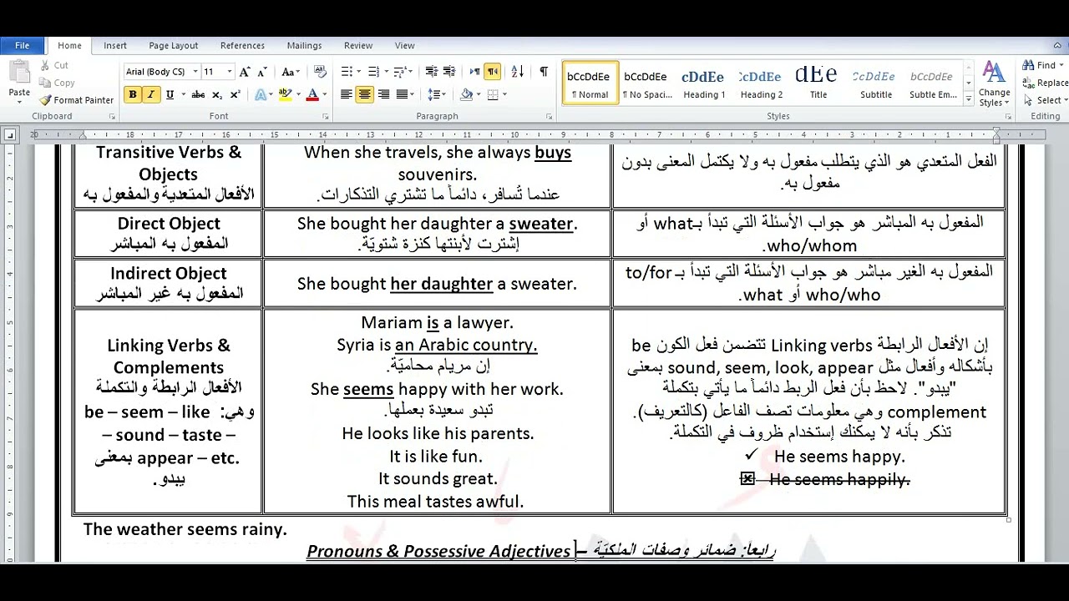The width and height of the screenshot is (1069, 601).
Task: Sort the selection A to Z
Action: pyautogui.click(x=517, y=72)
